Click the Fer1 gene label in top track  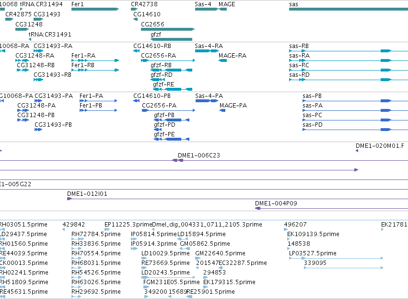(x=77, y=4)
